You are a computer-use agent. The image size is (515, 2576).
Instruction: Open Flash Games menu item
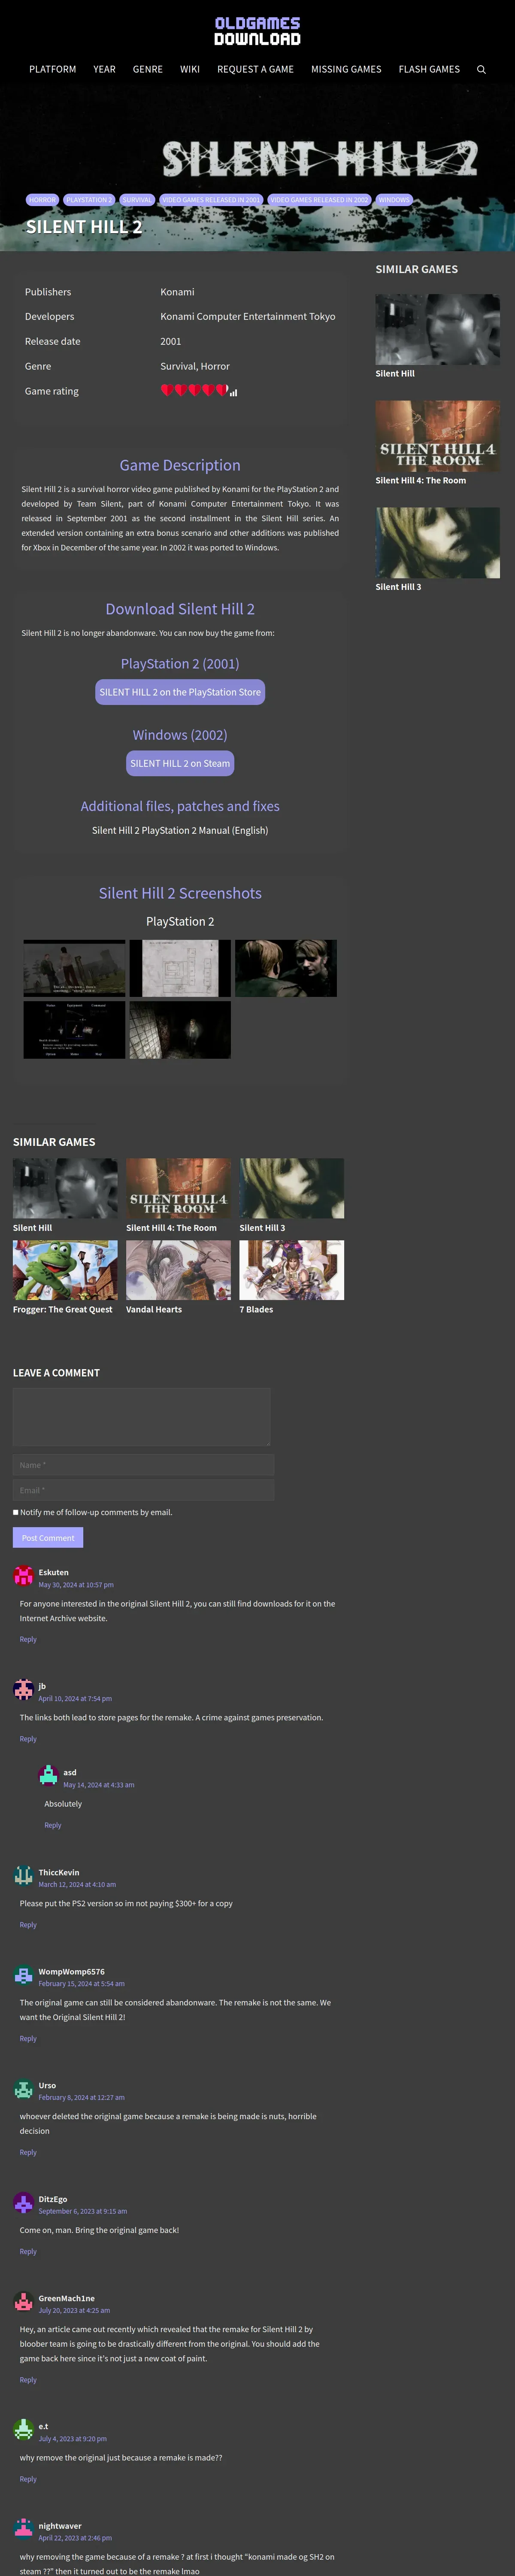click(429, 69)
